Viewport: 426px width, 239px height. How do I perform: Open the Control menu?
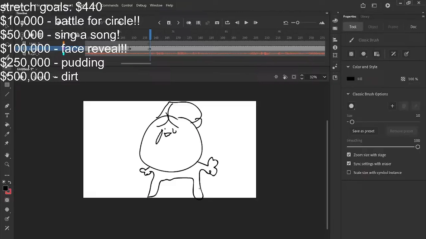(127, 5)
